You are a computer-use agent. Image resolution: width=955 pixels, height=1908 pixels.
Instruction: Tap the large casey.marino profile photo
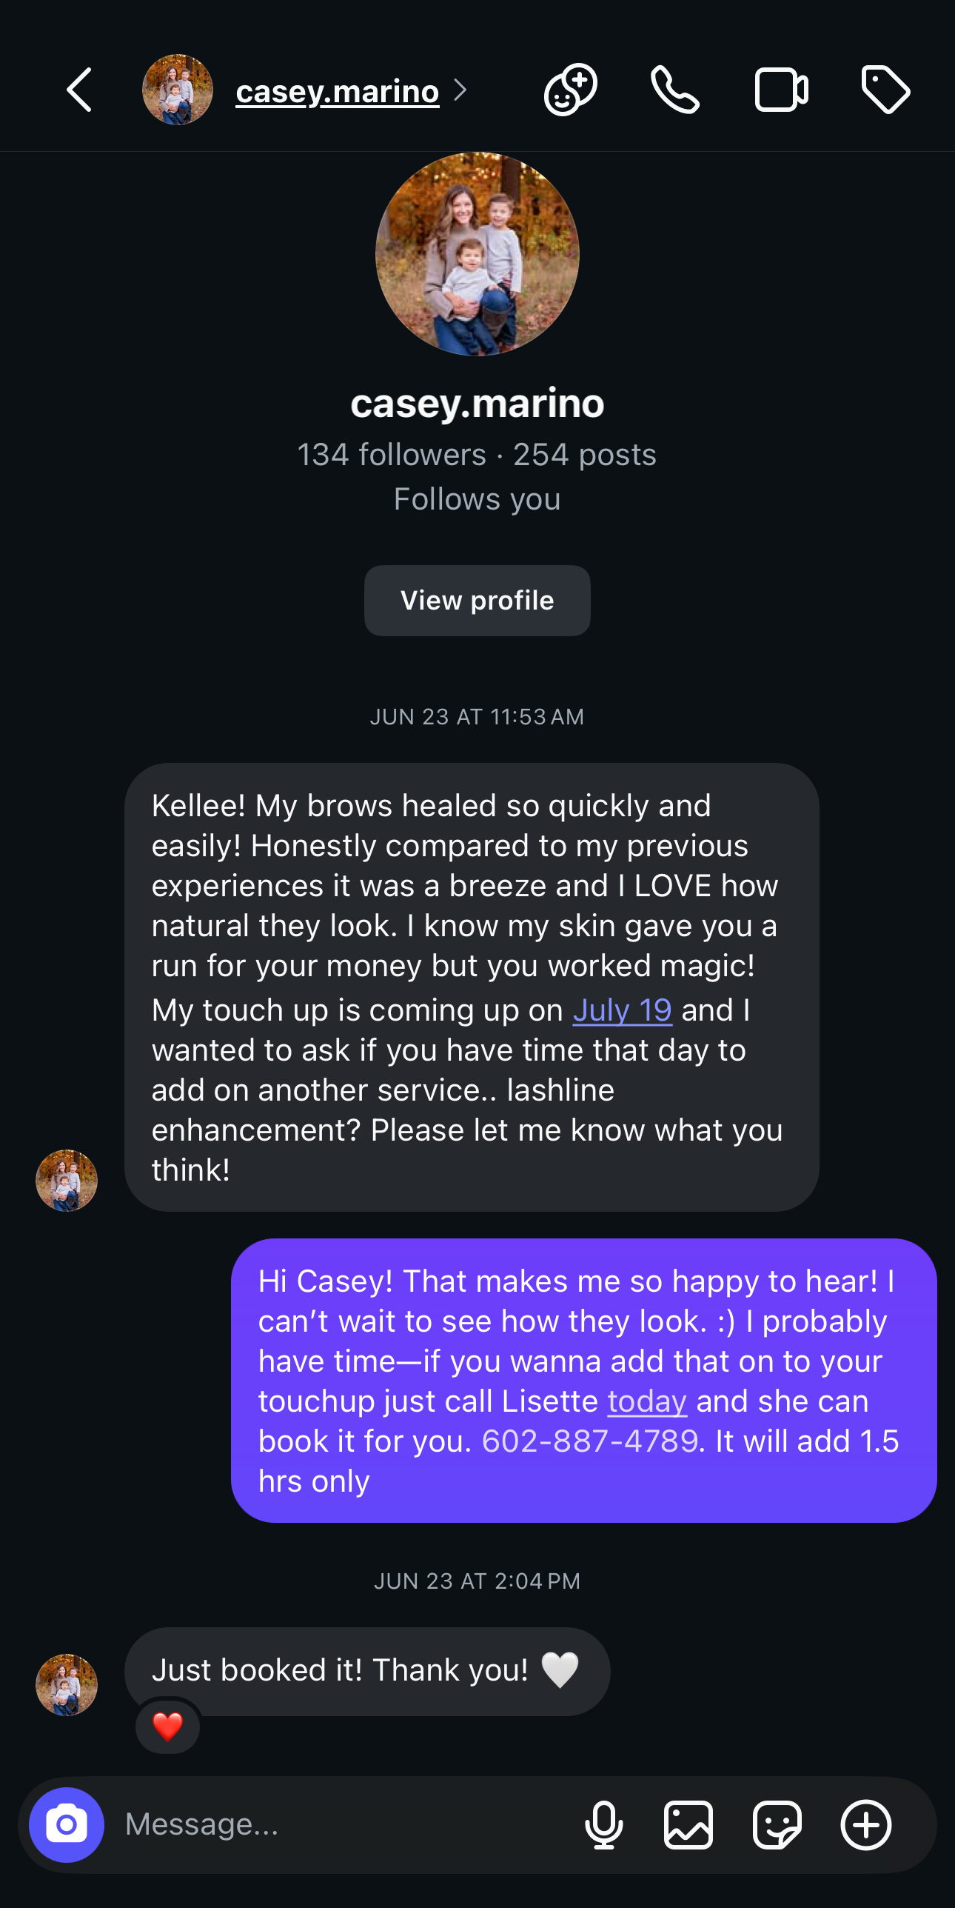(477, 254)
